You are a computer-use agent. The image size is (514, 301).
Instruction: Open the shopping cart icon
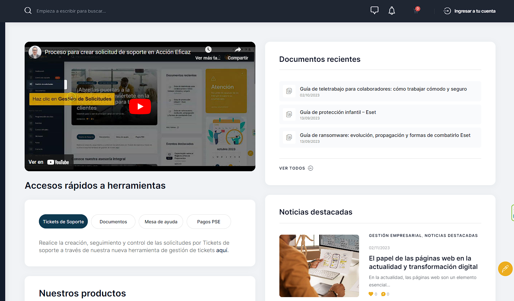(x=416, y=11)
